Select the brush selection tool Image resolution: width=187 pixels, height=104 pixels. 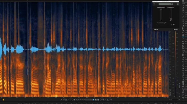click(x=103, y=99)
